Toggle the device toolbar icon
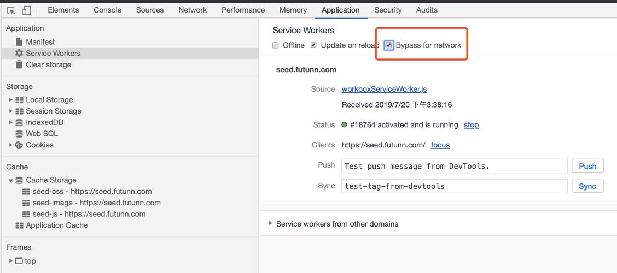This screenshot has width=617, height=273. (26, 10)
